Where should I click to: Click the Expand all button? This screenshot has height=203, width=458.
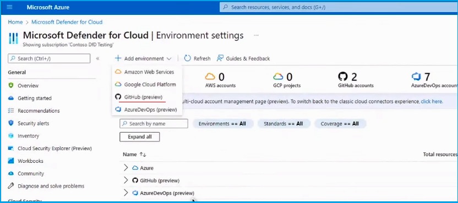140,136
